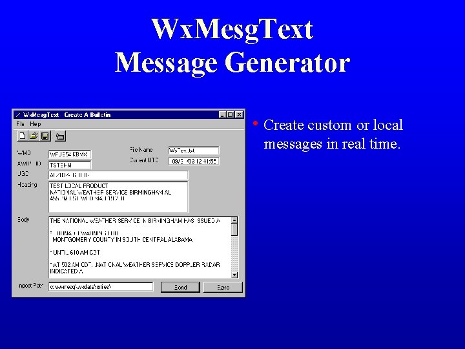
Task: Click the New document toolbar icon
Action: click(22, 136)
